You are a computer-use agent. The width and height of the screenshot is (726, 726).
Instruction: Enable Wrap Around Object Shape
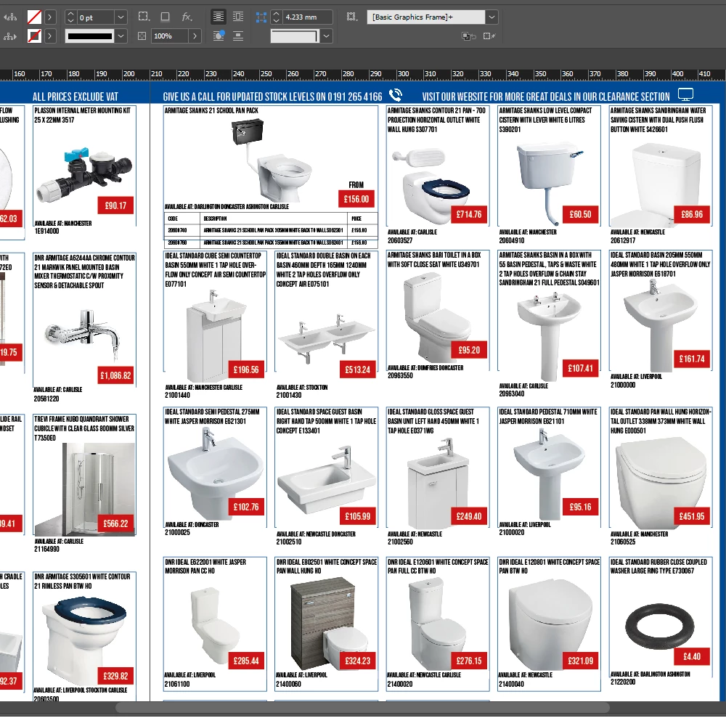(218, 36)
